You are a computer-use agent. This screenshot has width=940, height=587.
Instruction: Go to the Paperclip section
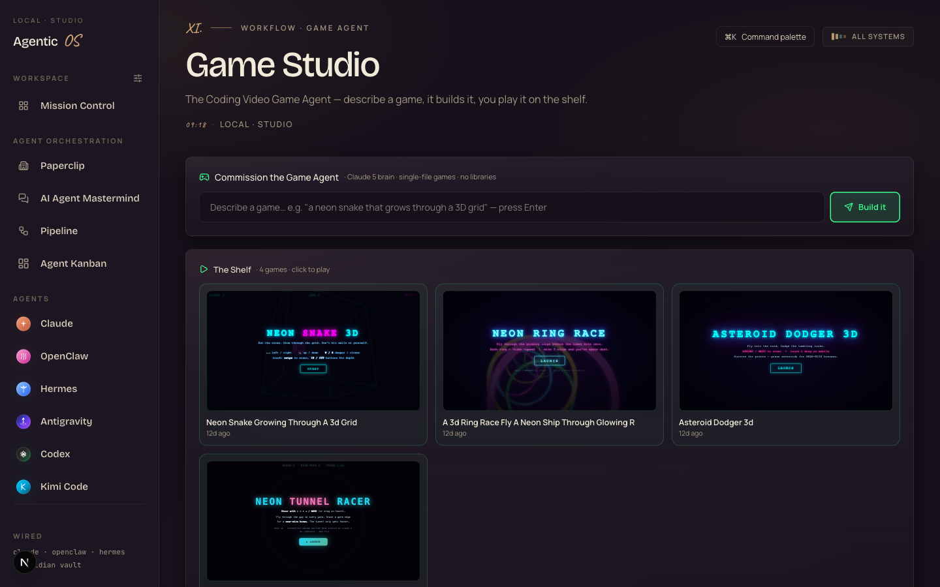[x=80, y=166]
